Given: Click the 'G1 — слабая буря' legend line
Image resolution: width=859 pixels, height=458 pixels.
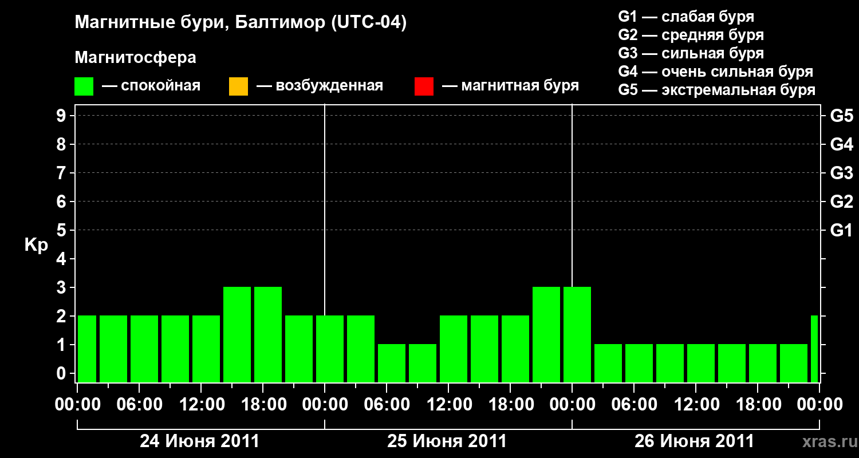Looking at the screenshot, I should (x=686, y=17).
